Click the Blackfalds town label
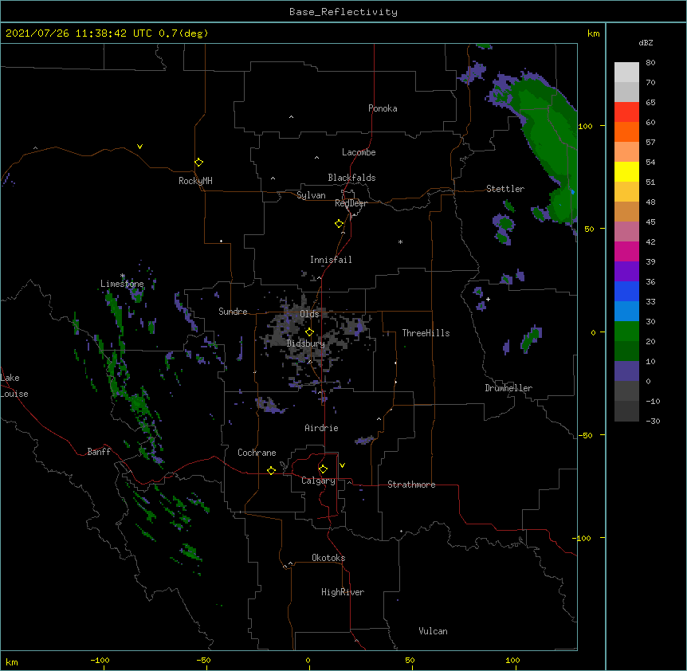This screenshot has height=671, width=687. pyautogui.click(x=351, y=178)
